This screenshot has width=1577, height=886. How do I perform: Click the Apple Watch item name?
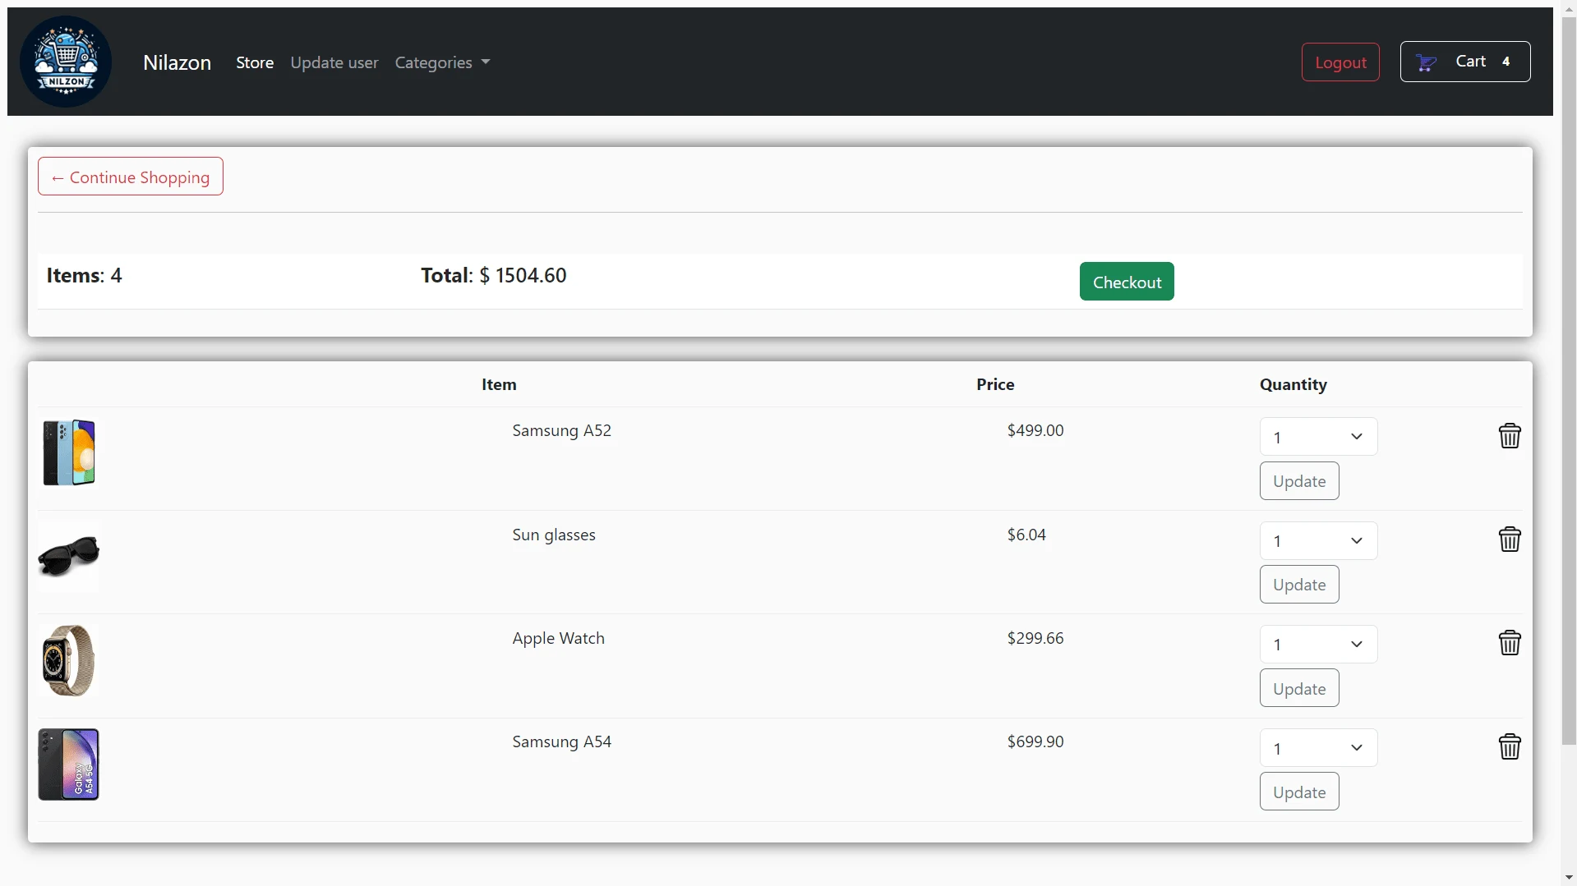pos(558,638)
